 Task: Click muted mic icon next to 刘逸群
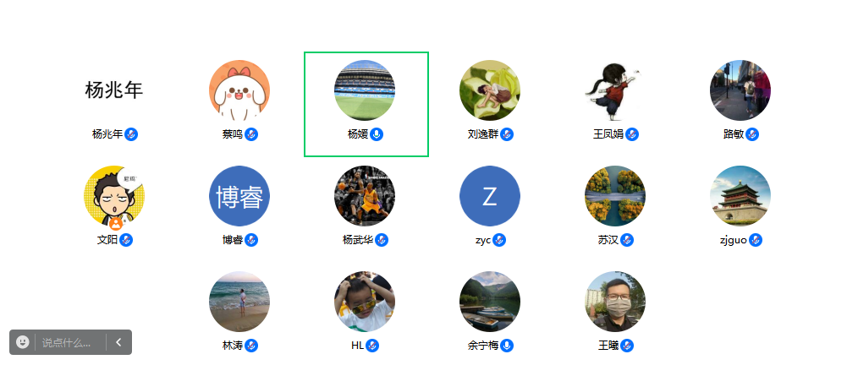pyautogui.click(x=507, y=134)
